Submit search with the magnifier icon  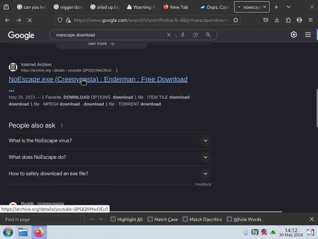pos(208,35)
